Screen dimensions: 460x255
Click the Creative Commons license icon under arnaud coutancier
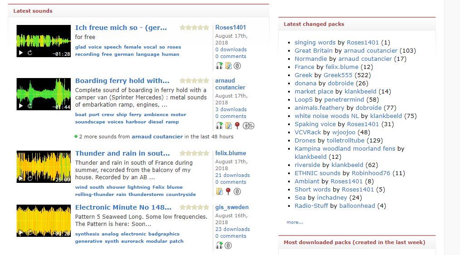(249, 126)
